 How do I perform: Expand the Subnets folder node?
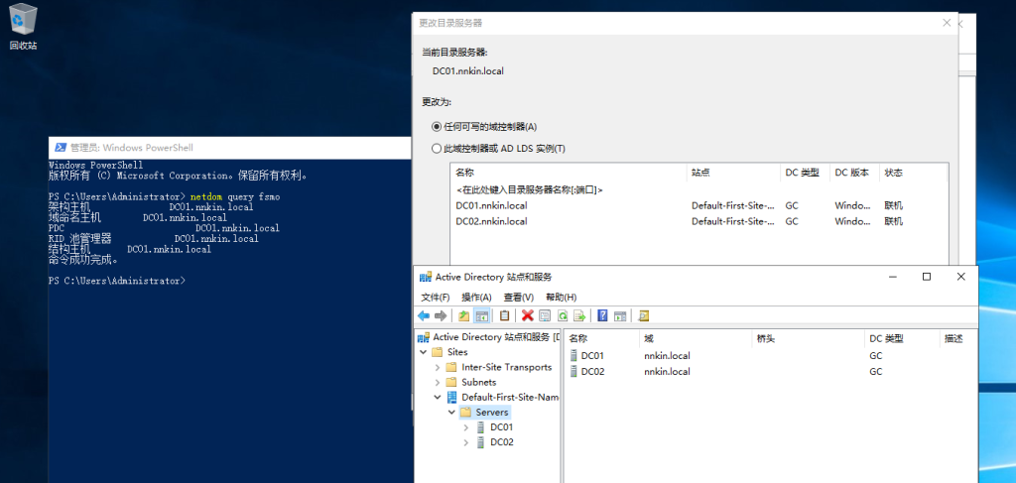tap(438, 382)
